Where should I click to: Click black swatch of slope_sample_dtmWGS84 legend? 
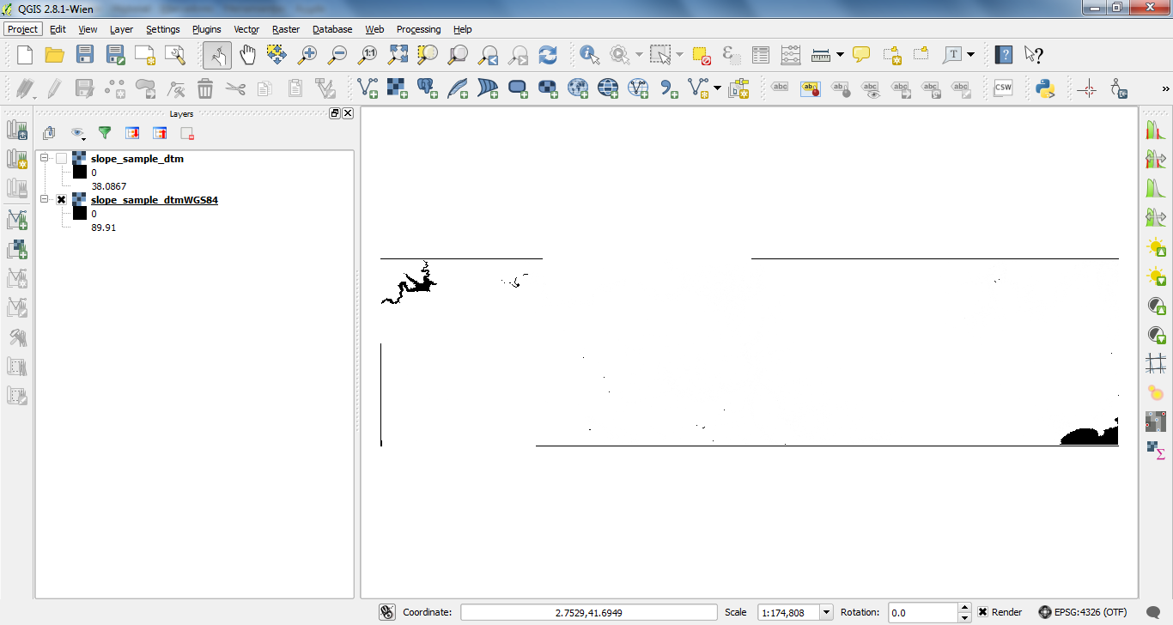80,214
